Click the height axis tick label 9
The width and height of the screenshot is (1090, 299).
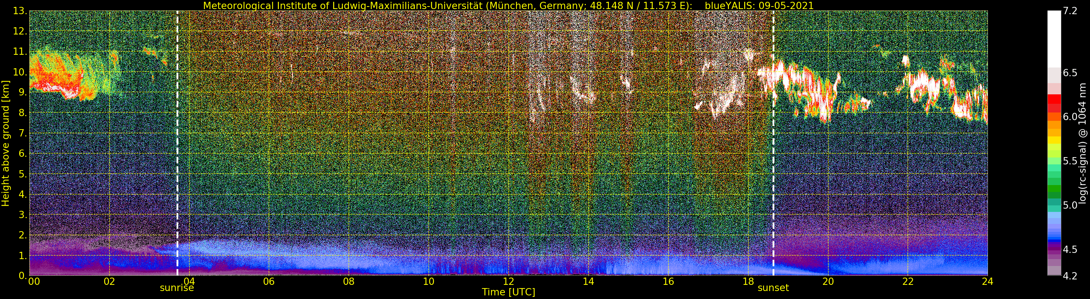pyautogui.click(x=23, y=92)
